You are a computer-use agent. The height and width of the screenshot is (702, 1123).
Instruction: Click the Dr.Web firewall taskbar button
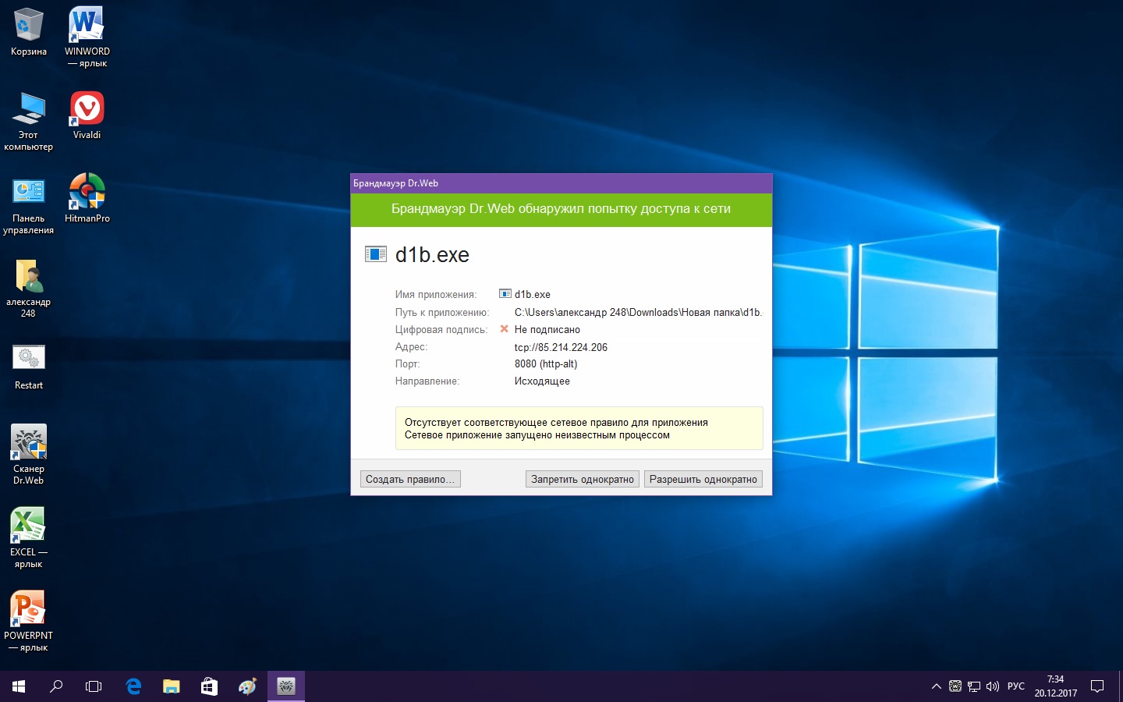tap(285, 686)
